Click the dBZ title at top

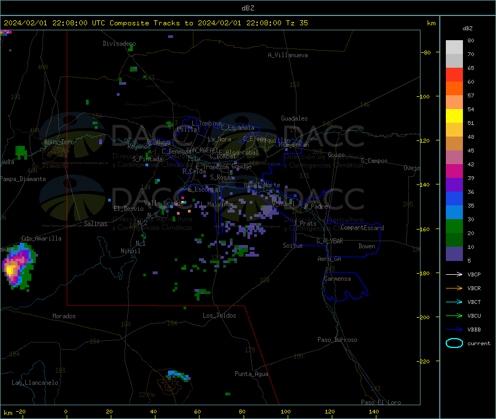tap(247, 8)
